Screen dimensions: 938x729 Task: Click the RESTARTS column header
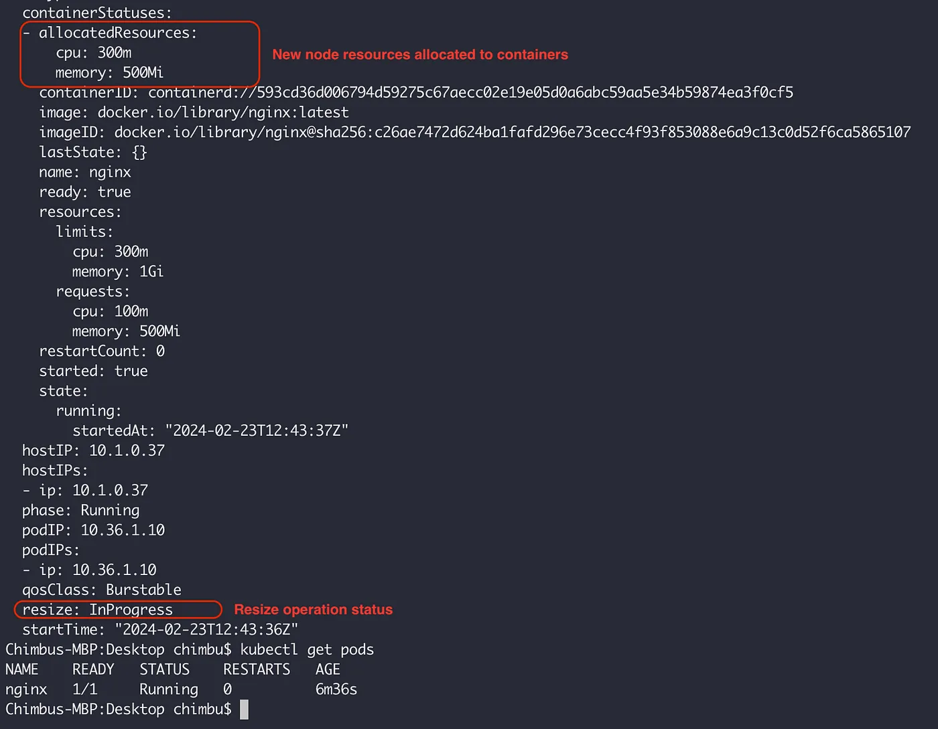coord(257,669)
